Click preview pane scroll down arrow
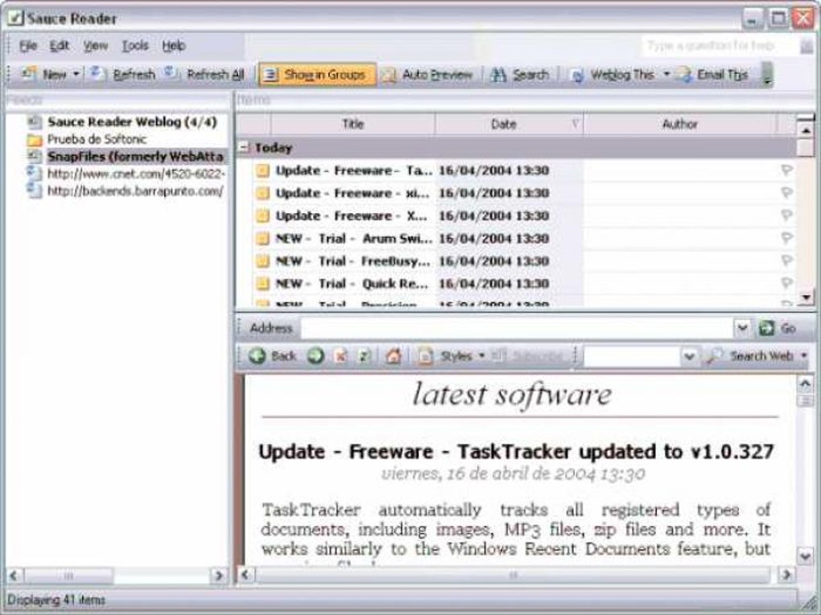 tap(805, 556)
